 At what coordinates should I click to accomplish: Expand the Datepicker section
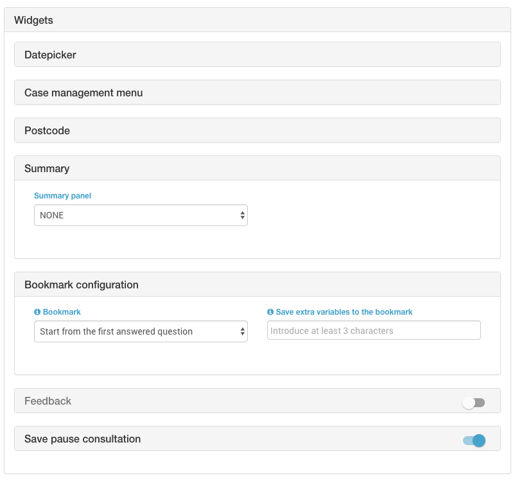pos(257,55)
